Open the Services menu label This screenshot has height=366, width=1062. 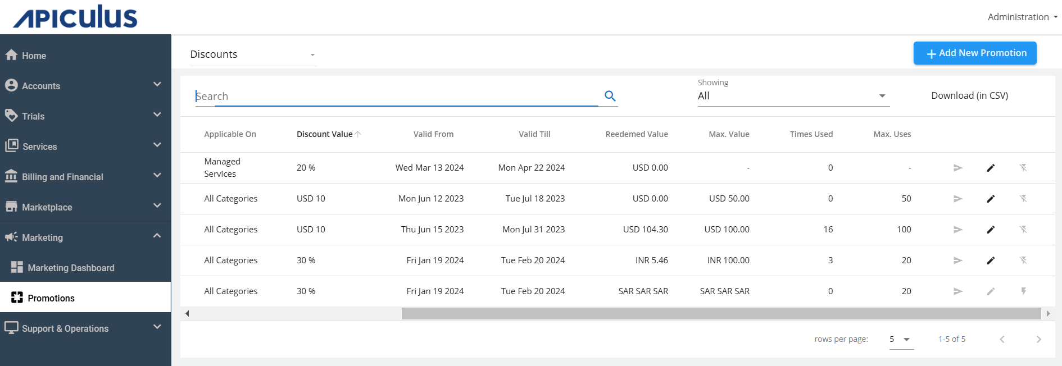pos(40,147)
